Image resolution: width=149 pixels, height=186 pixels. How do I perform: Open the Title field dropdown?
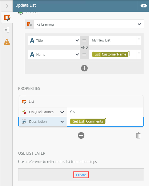(x=77, y=40)
